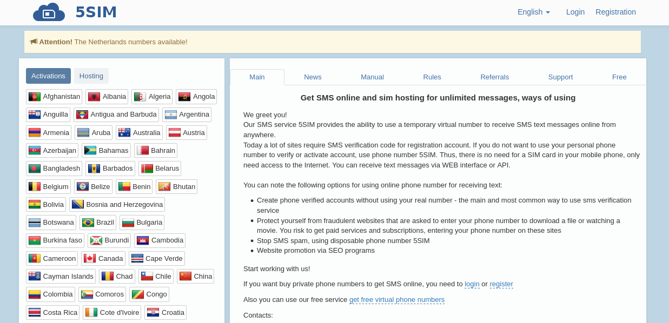The image size is (669, 323).
Task: Click the Brazil flag icon
Action: (x=88, y=223)
